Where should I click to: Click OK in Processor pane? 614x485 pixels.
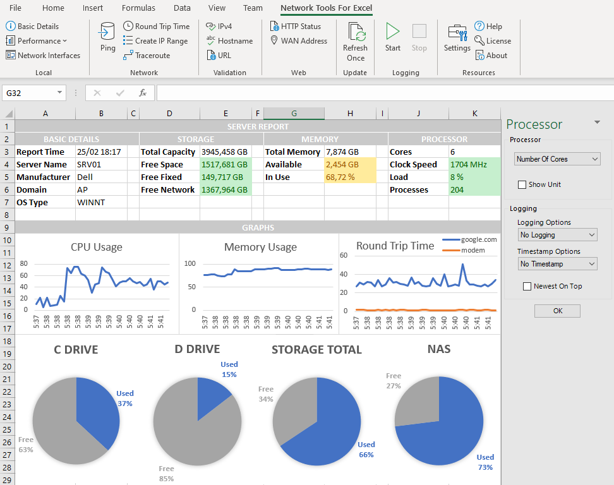point(557,311)
